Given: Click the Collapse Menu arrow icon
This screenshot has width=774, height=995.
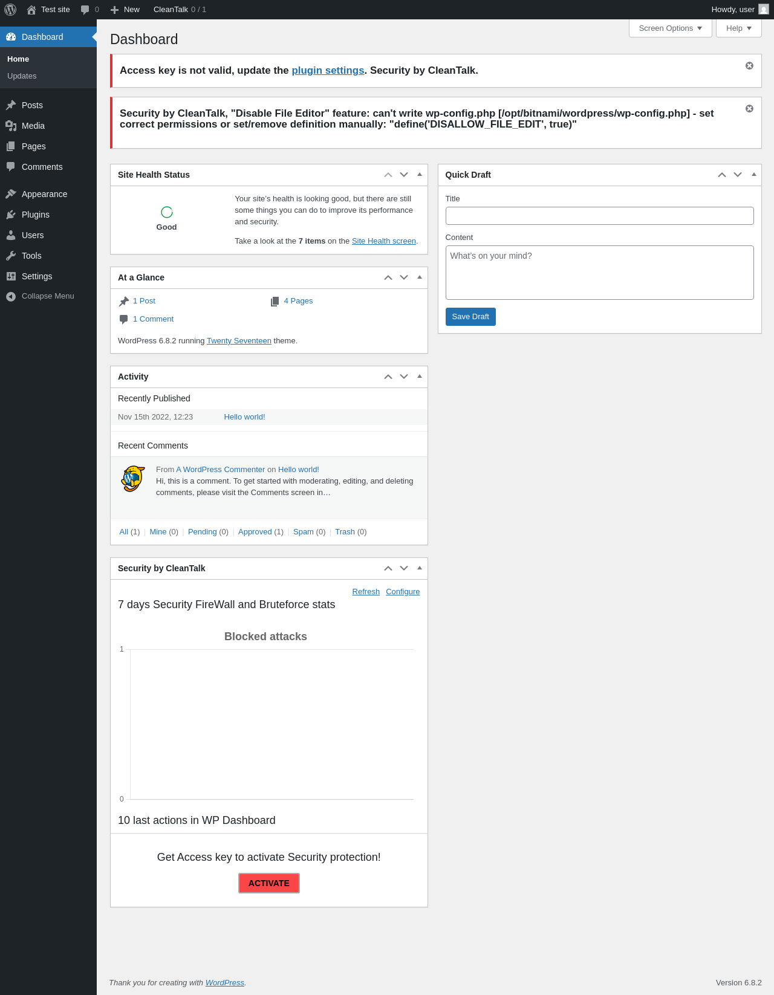Looking at the screenshot, I should (11, 296).
